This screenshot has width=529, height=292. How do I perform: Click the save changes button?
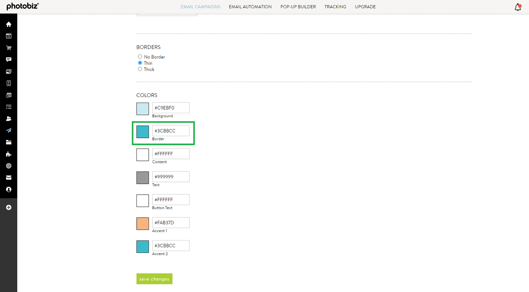(154, 279)
